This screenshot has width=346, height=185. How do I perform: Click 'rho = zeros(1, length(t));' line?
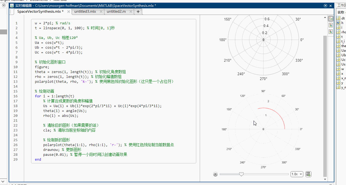pos(62,77)
